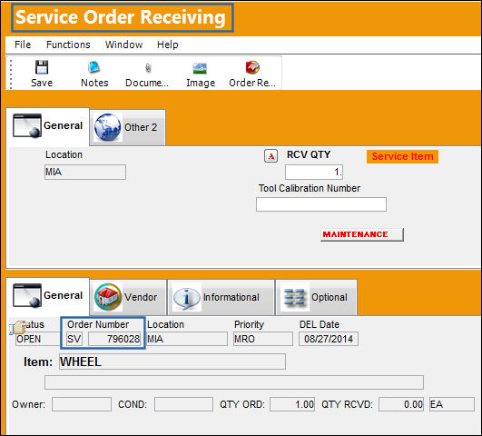Click the DEL Date field 08/27/2014
The image size is (482, 436).
329,339
